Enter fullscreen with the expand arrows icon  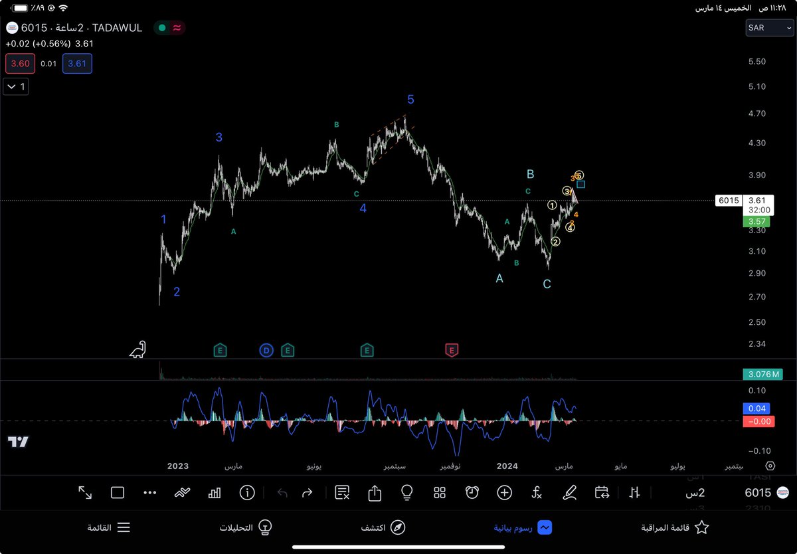tap(85, 492)
